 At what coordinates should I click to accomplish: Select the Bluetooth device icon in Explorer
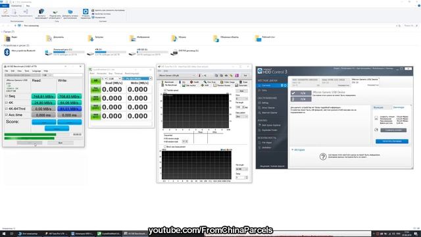pos(7,52)
